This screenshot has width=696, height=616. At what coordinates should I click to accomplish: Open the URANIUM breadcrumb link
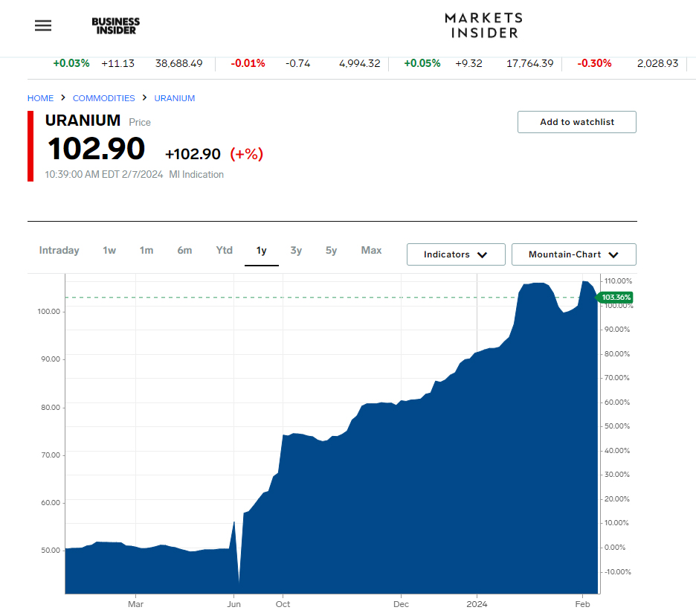pos(175,97)
